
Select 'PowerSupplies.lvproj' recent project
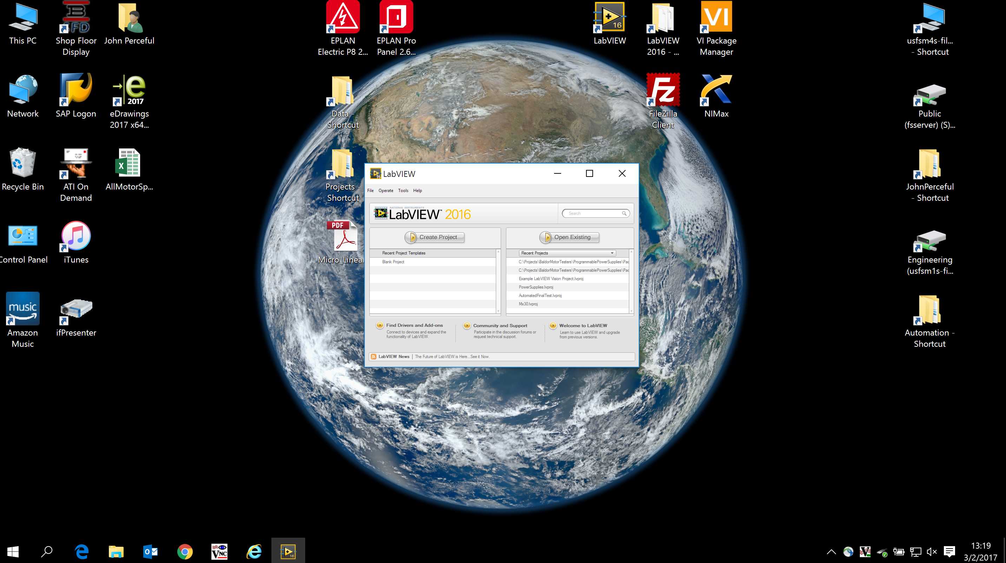click(536, 287)
